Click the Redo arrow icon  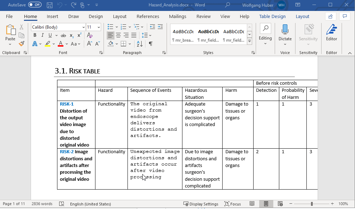pos(73,5)
